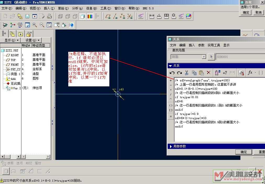Viewport: 265px width, 184px height.
Task: Insert function with the fx icon
Action: (x=250, y=73)
